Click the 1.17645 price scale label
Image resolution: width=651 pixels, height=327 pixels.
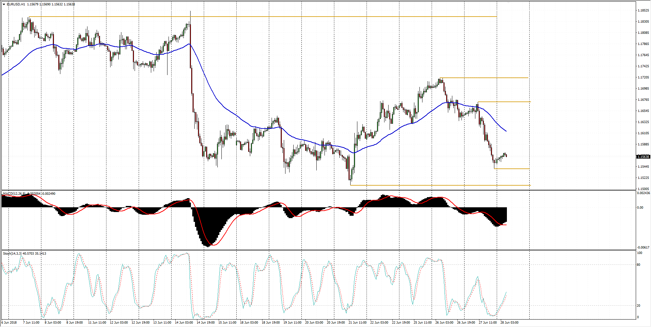[643, 55]
